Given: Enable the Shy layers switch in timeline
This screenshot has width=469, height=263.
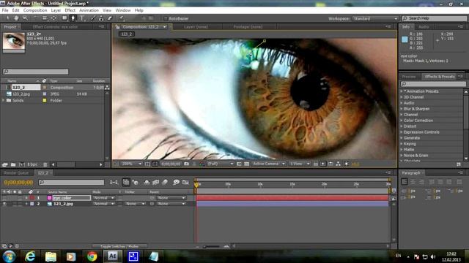Looking at the screenshot, I should coord(147,182).
